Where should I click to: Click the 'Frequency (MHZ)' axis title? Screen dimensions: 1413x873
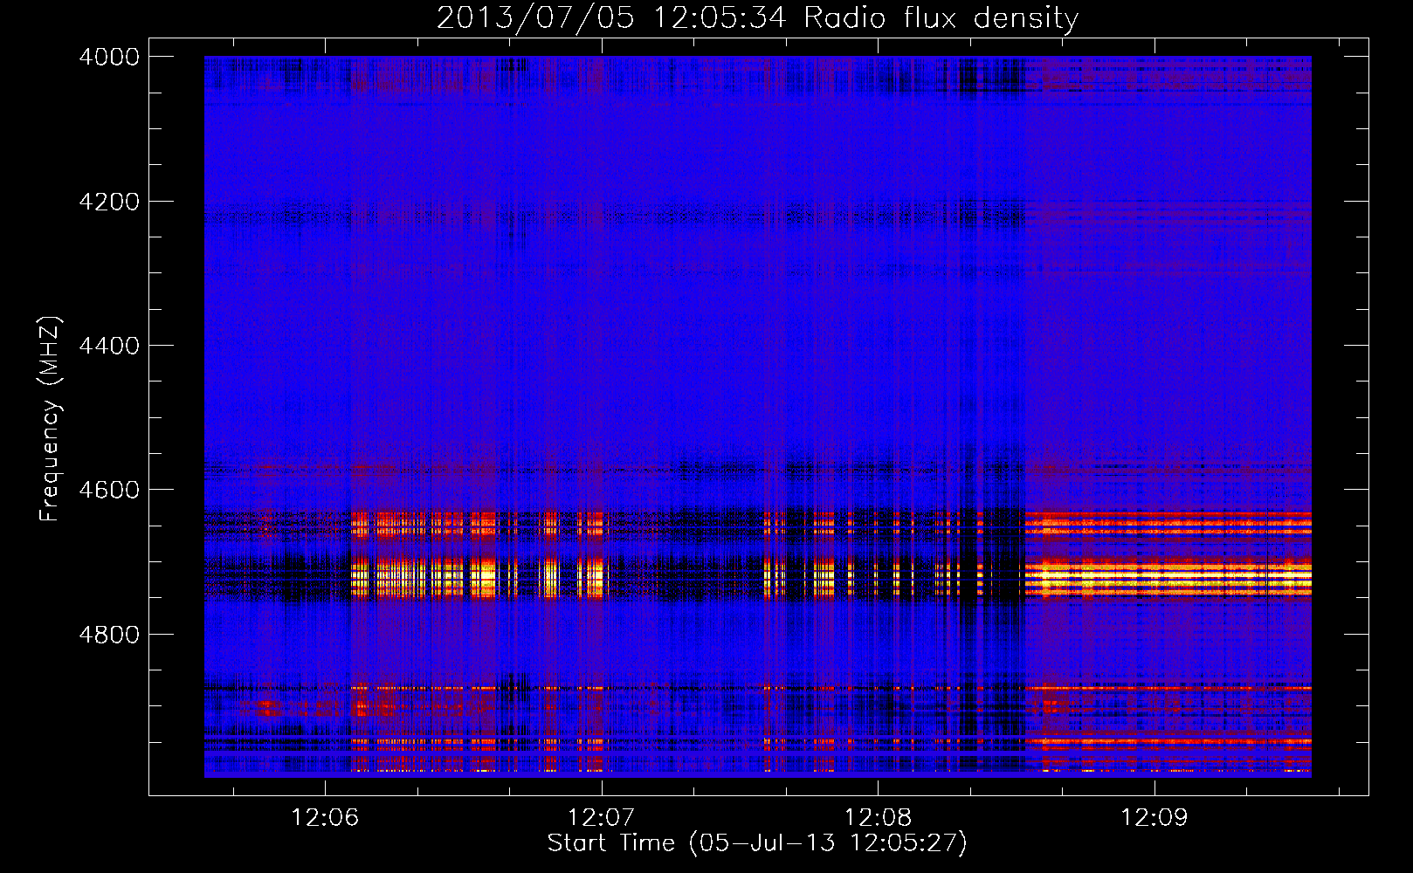coord(50,419)
